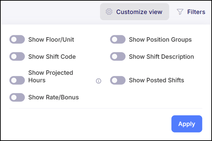The width and height of the screenshot is (212, 141).
Task: Click the "Show Floor/Unit" label text
Action: (51, 40)
